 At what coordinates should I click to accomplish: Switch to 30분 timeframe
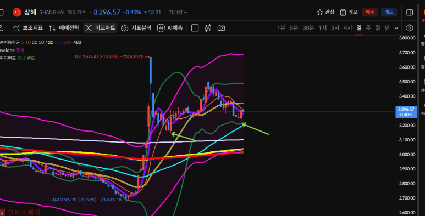(x=308, y=28)
